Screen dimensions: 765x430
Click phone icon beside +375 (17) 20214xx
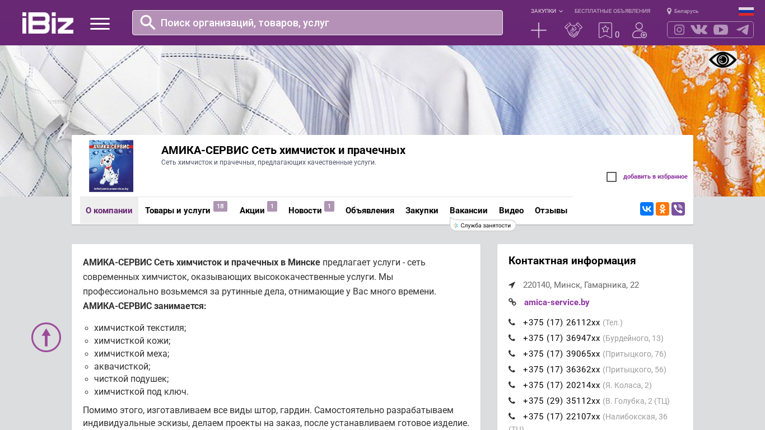click(x=512, y=385)
